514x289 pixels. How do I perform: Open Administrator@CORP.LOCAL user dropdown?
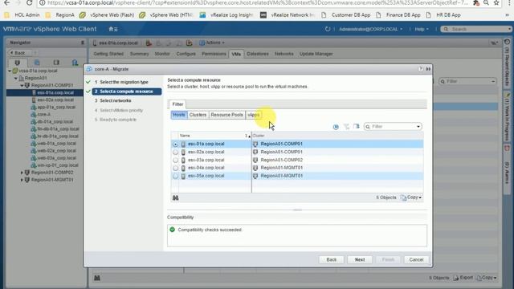tap(370, 29)
